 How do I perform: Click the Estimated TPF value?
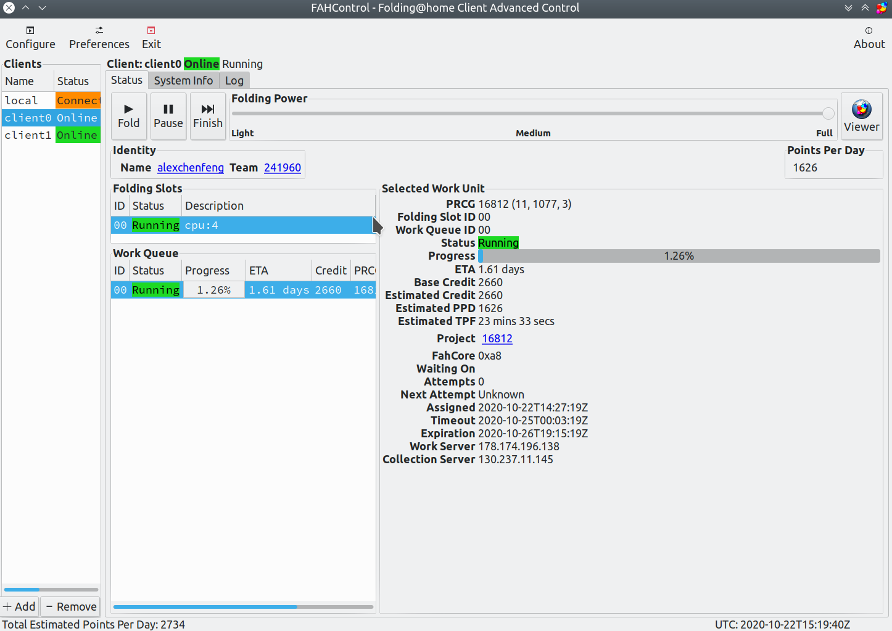click(516, 321)
